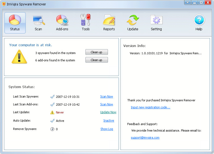Open the Reports folder section
The width and height of the screenshot is (214, 154).
109,23
